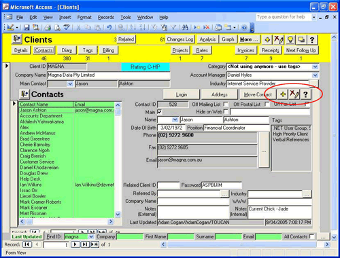Viewport: 340px width, 258px height.
Task: Open the Tools menu
Action: [x=126, y=17]
